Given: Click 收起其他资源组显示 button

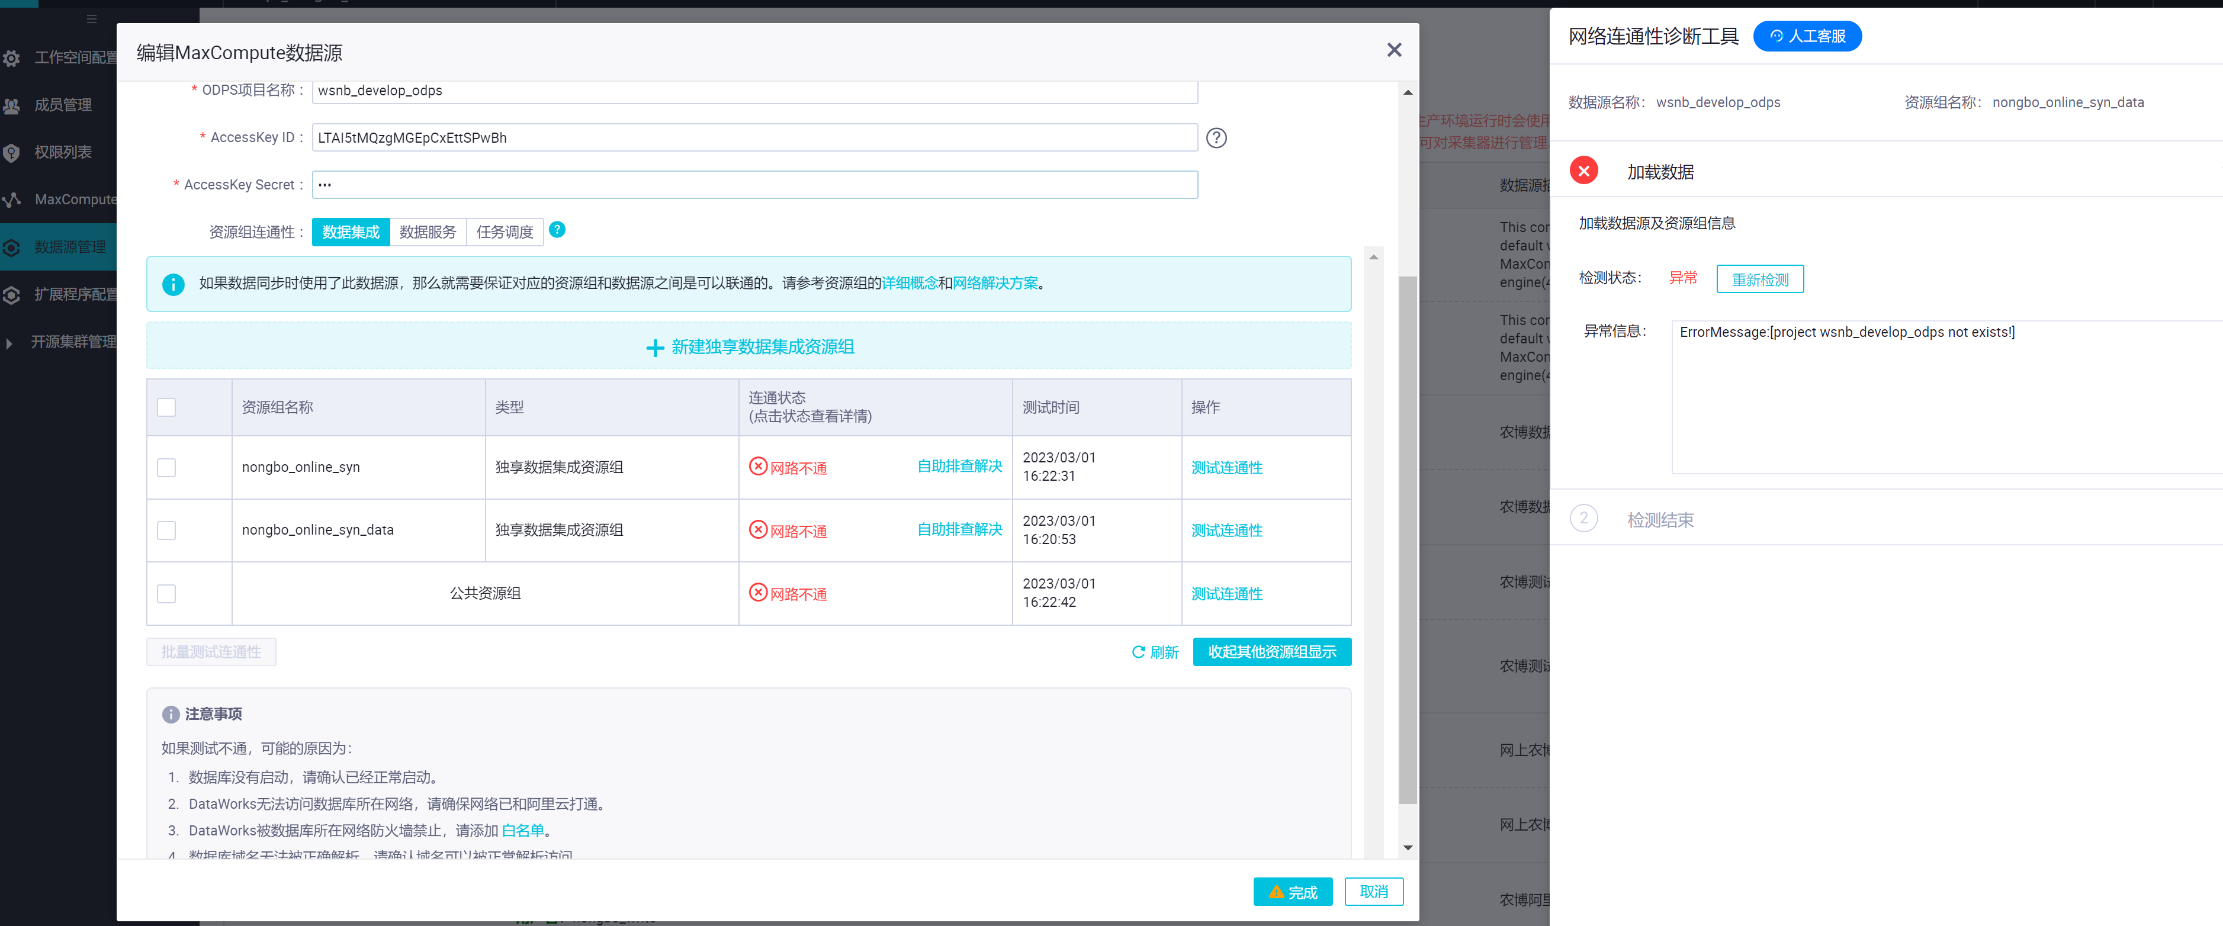Looking at the screenshot, I should click(1272, 652).
